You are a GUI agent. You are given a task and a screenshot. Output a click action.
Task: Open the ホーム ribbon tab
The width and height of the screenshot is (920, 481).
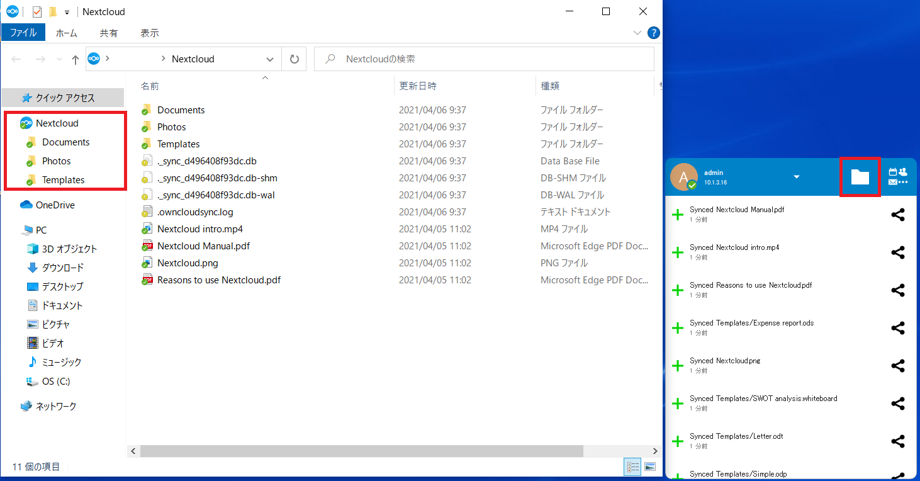tap(67, 33)
